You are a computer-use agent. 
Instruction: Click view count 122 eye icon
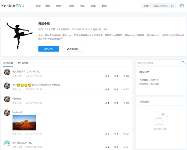(x=124, y=76)
